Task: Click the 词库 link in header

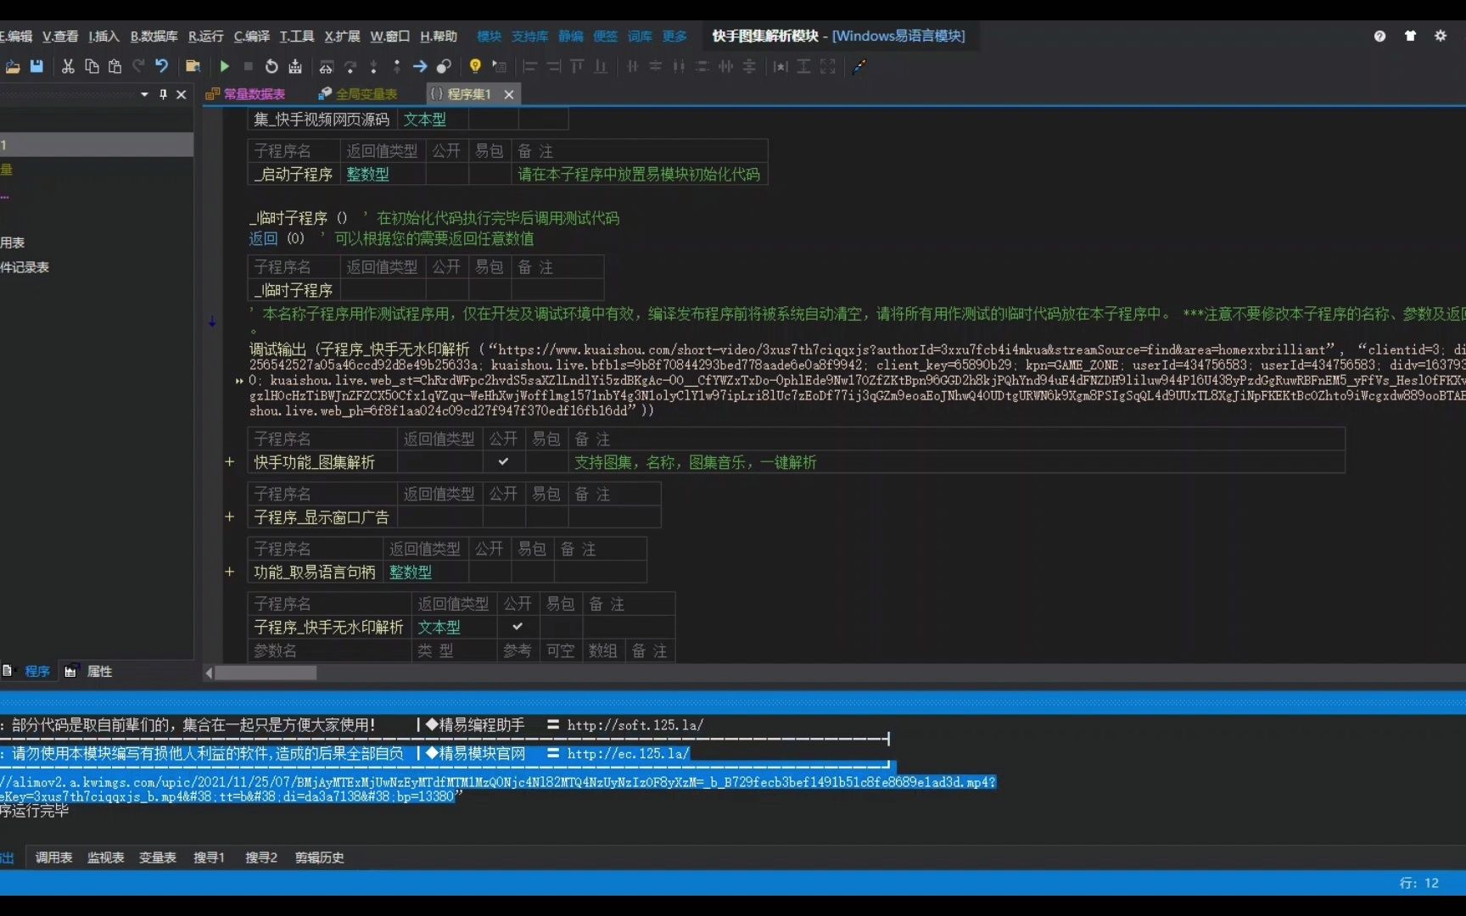Action: pos(640,36)
